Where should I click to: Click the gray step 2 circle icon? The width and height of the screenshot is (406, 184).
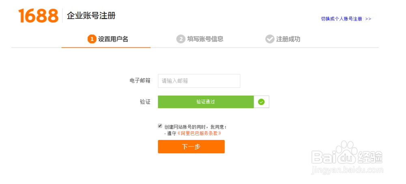(x=181, y=39)
